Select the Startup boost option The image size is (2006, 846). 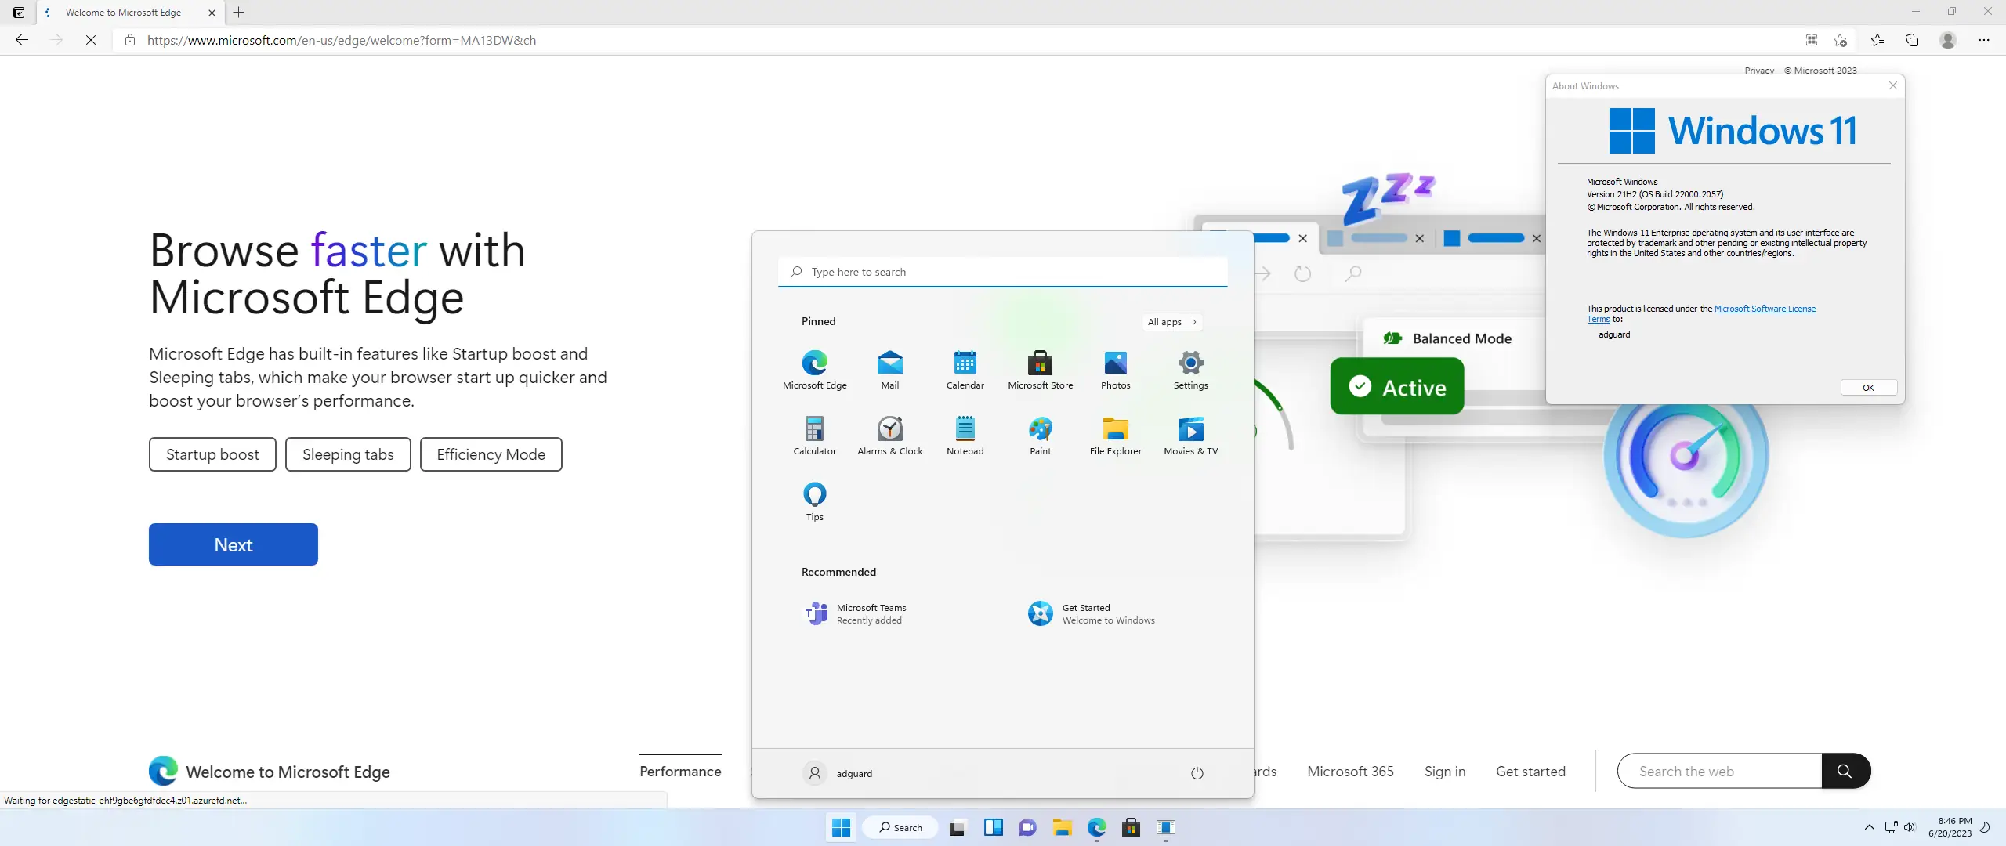[212, 454]
